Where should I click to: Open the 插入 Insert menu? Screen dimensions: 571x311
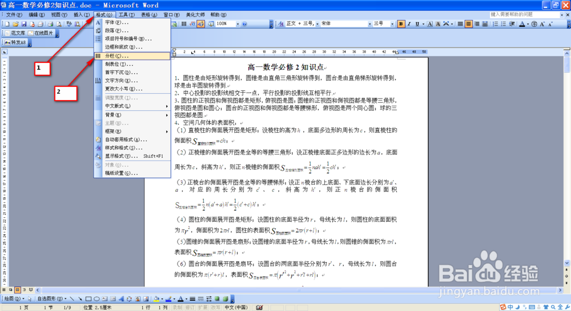81,15
